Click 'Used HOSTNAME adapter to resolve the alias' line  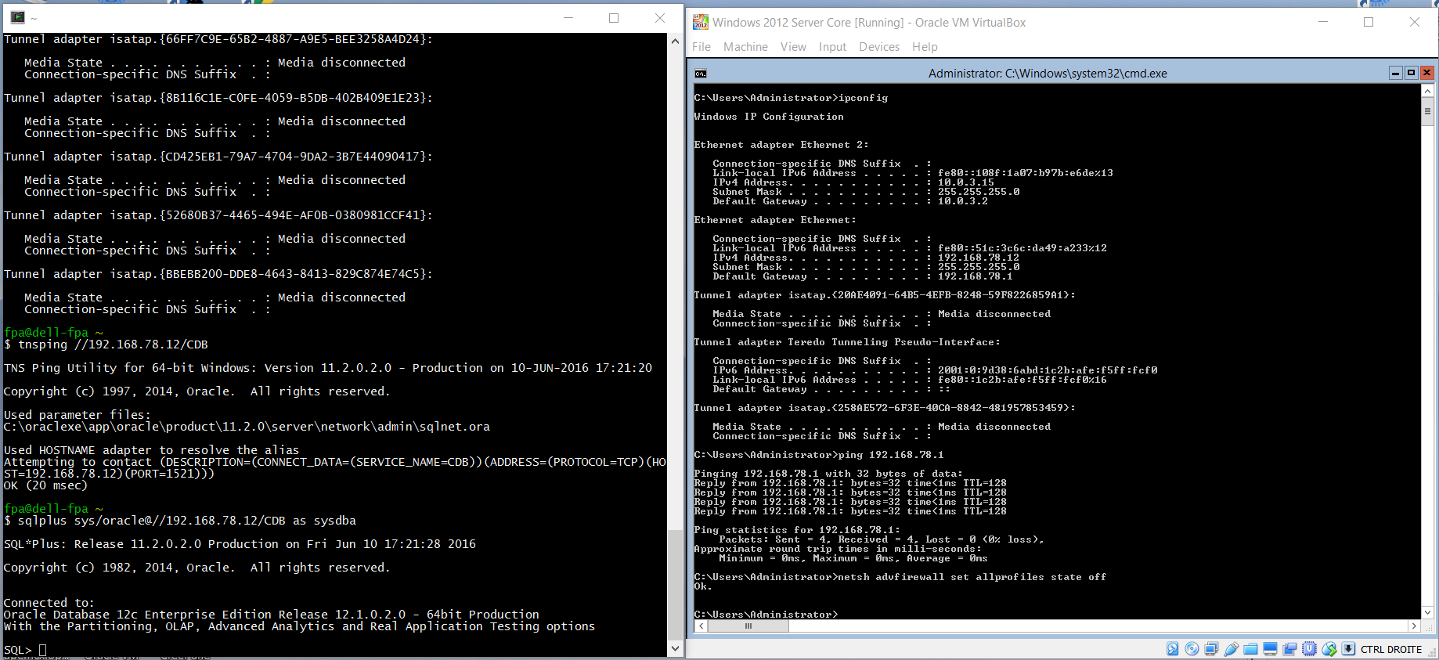click(x=152, y=450)
